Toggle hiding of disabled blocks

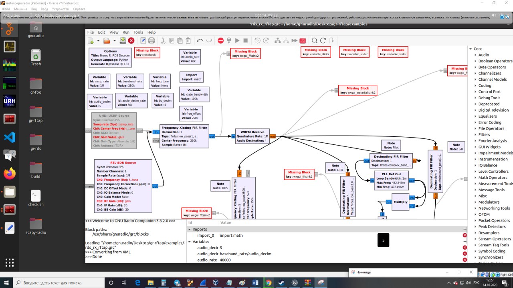pyautogui.click(x=303, y=40)
